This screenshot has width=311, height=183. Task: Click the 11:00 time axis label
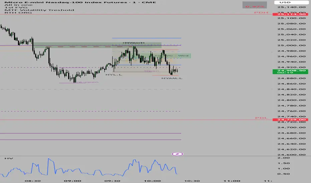point(232,181)
